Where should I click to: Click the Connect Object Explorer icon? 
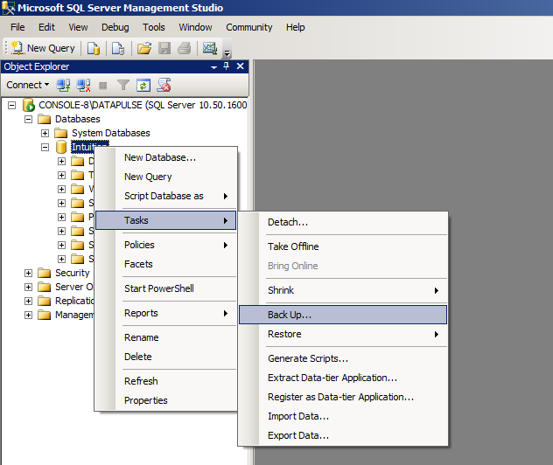(x=63, y=85)
